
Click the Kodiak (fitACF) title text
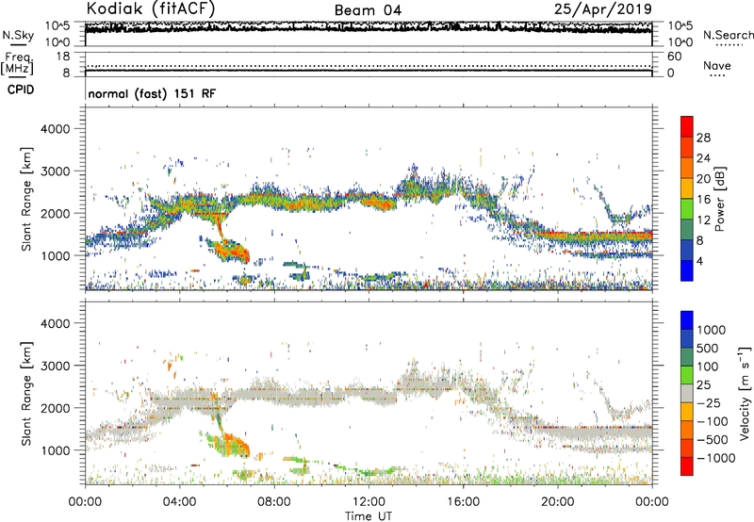click(x=151, y=8)
